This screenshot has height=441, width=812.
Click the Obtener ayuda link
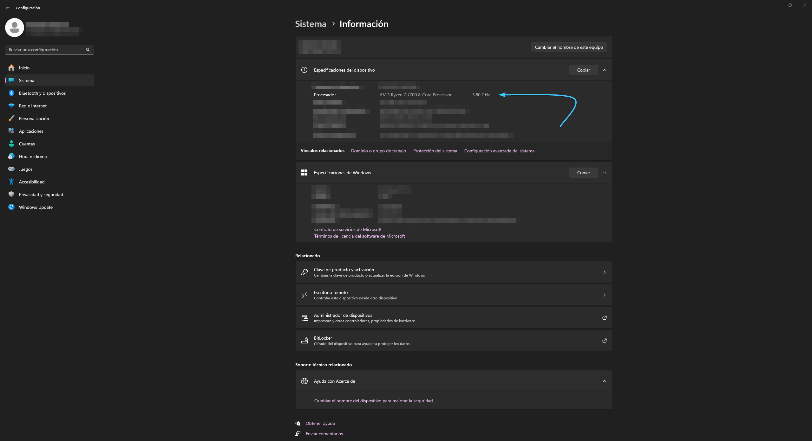click(320, 423)
